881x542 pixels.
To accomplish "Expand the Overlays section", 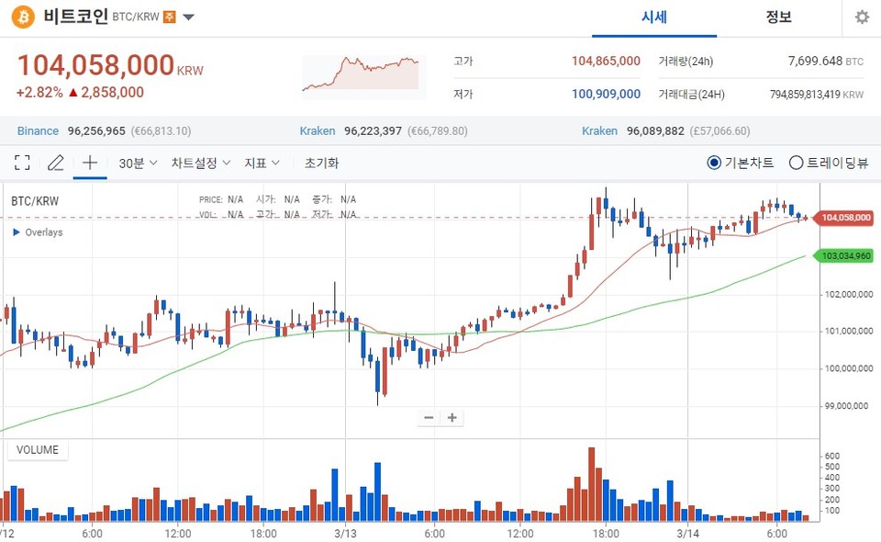I will [x=38, y=232].
